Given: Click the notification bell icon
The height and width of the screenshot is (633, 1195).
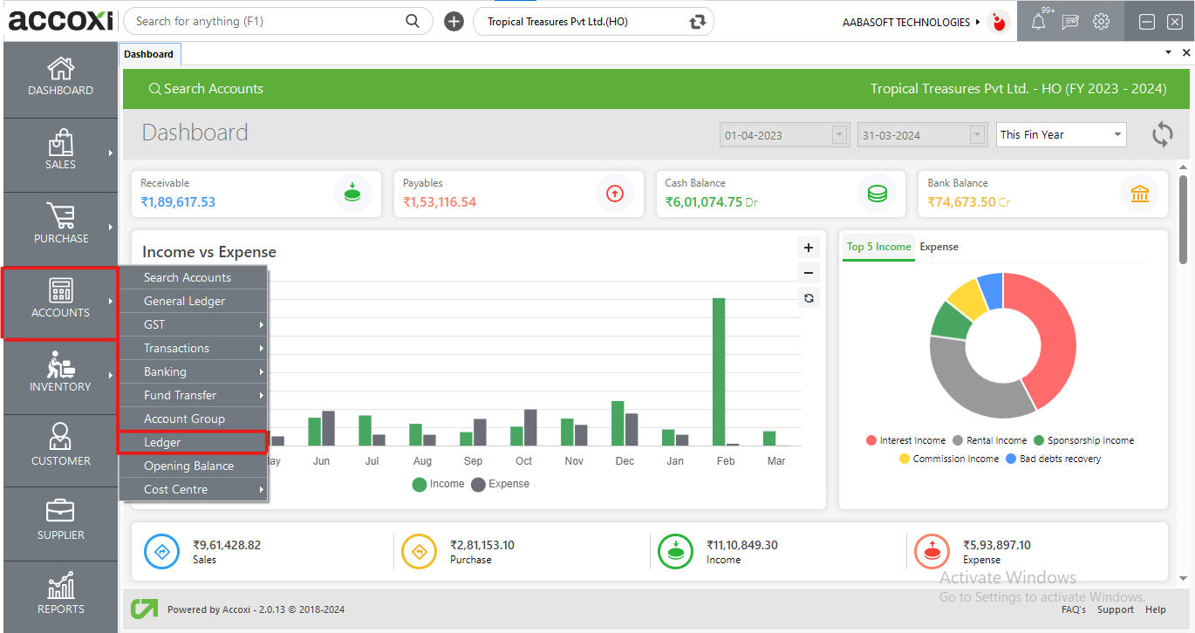Looking at the screenshot, I should coord(1038,23).
